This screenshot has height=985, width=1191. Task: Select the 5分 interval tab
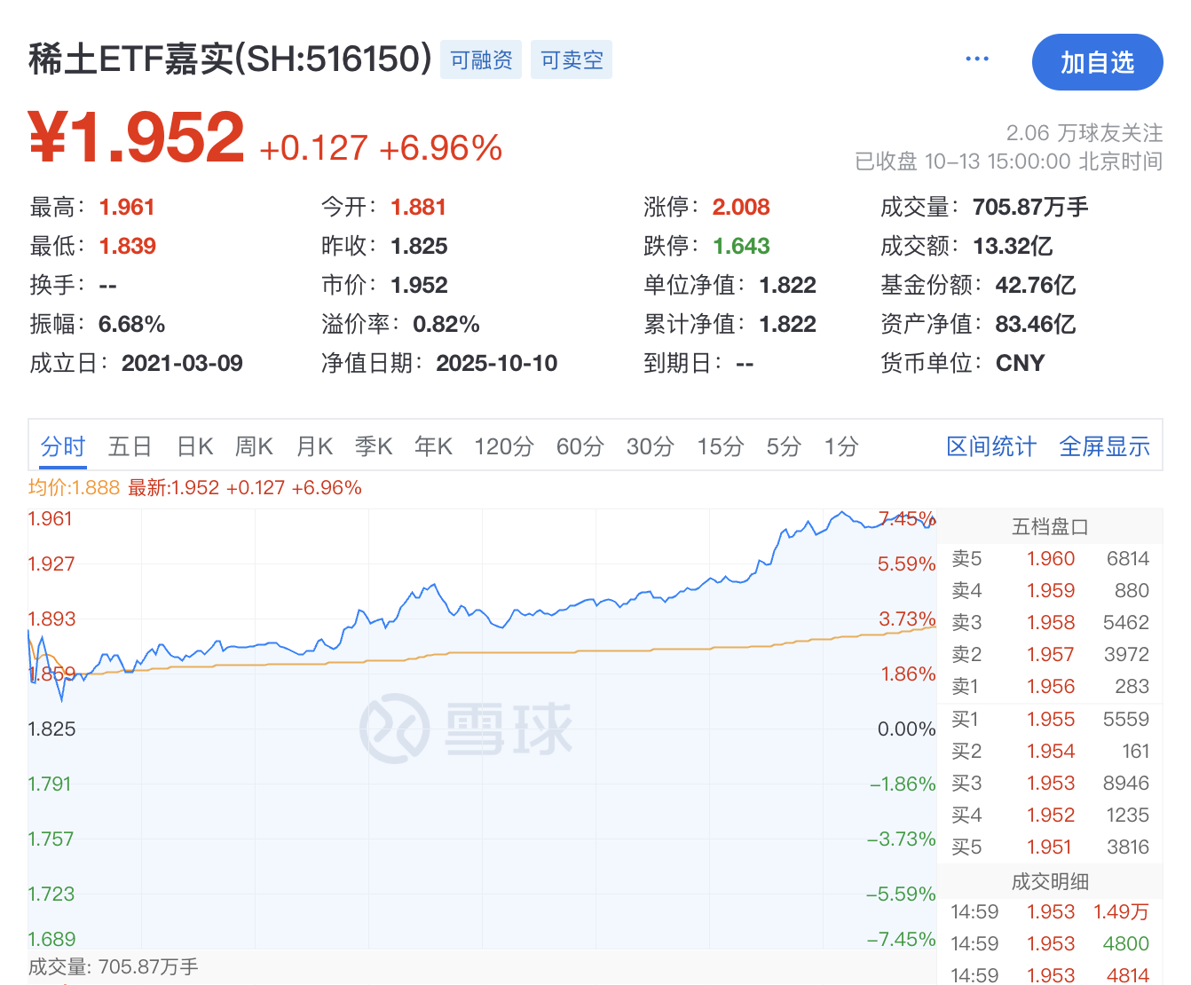click(784, 446)
